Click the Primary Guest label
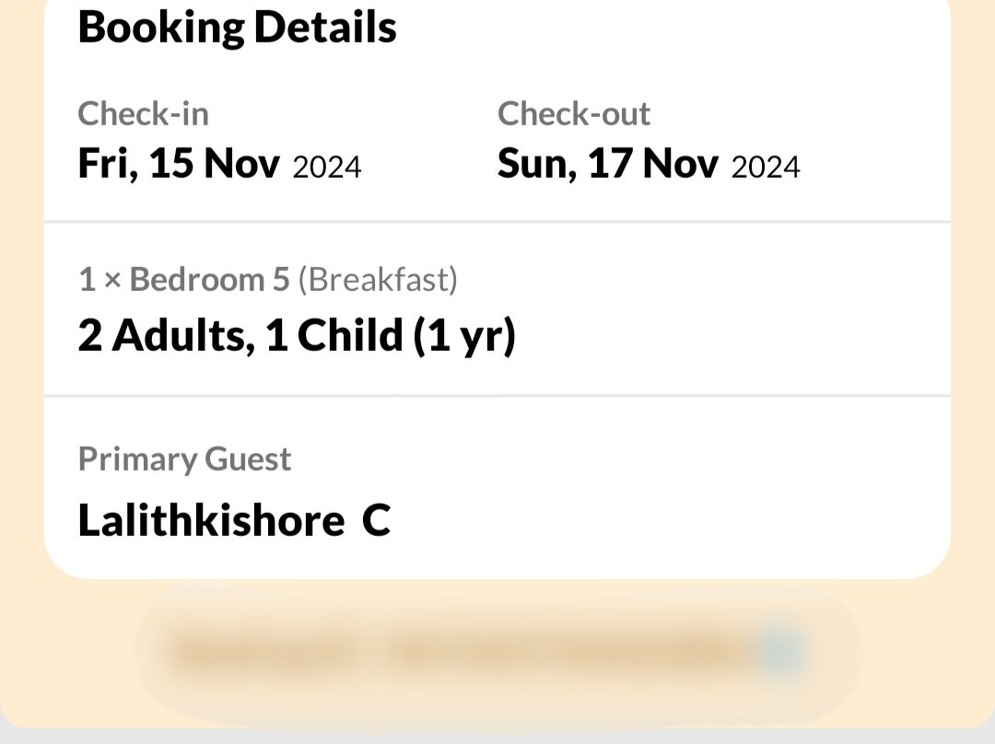Screen dimensions: 995x744 point(184,459)
